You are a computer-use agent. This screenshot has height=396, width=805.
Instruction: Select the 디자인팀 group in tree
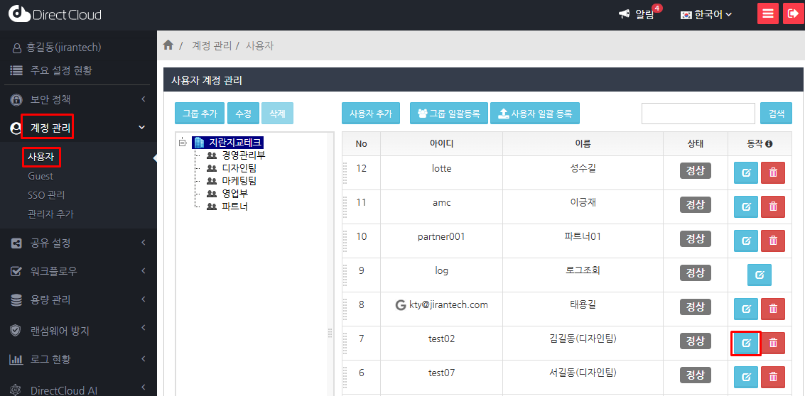239,168
